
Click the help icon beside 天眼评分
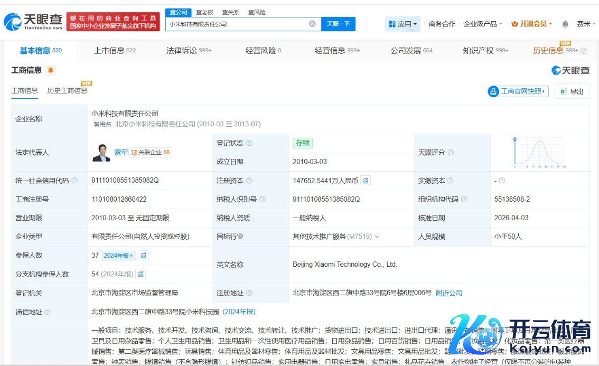pyautogui.click(x=451, y=153)
